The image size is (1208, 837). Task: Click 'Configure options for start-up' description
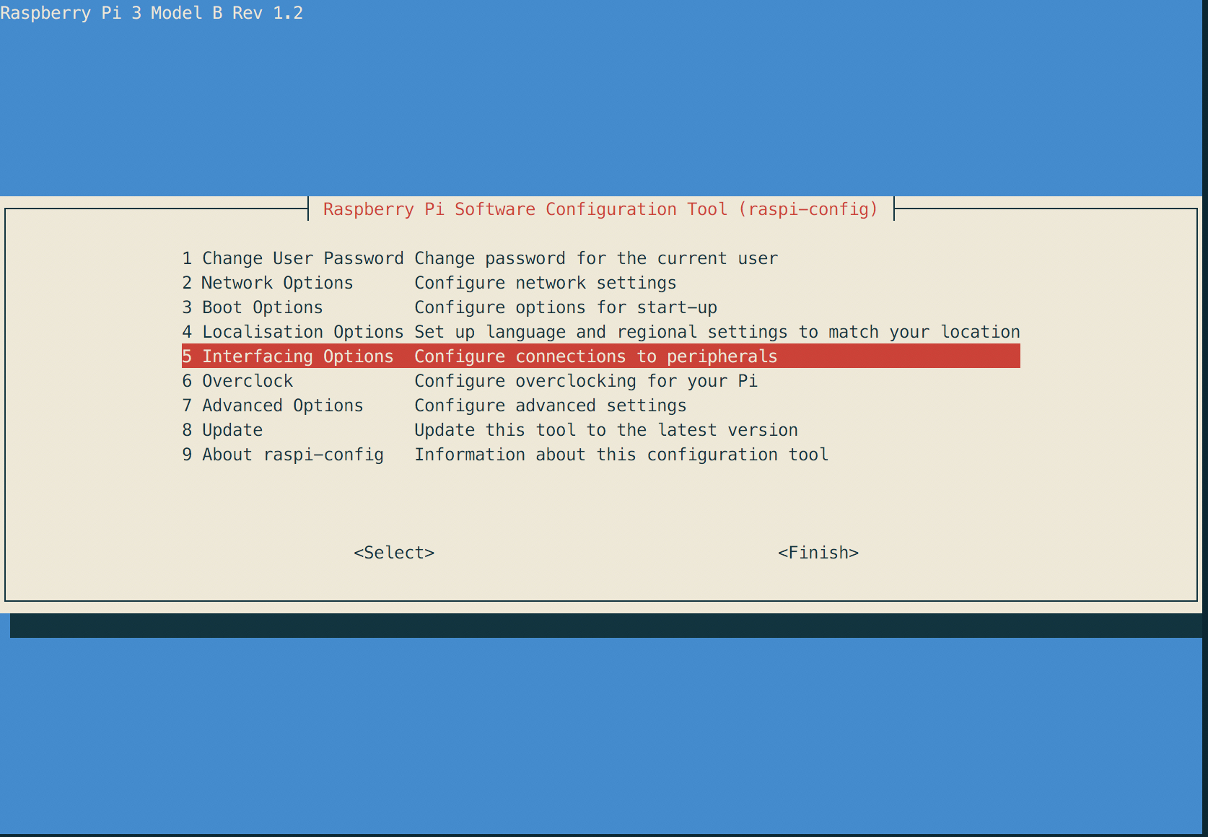(566, 307)
